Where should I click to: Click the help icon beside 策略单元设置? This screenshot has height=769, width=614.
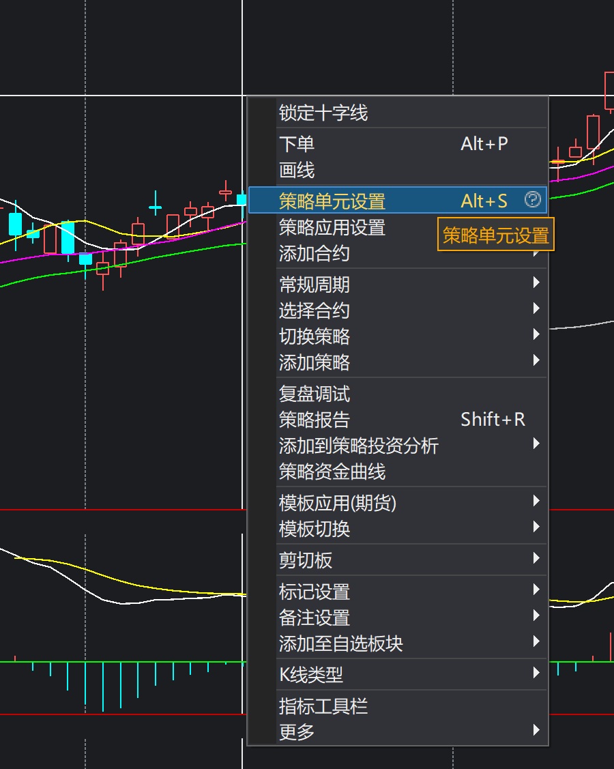pyautogui.click(x=532, y=199)
